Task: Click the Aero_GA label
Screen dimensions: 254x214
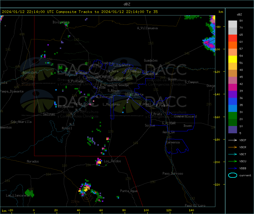Action: pyautogui.click(x=168, y=132)
